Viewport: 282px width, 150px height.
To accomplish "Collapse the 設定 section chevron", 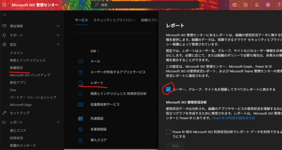I will point(58,44).
